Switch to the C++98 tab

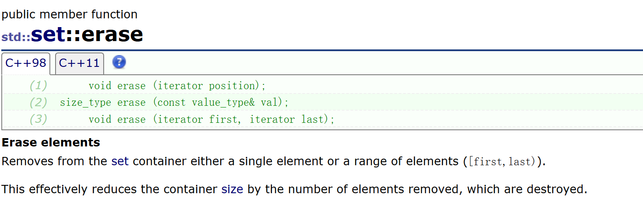pyautogui.click(x=25, y=63)
